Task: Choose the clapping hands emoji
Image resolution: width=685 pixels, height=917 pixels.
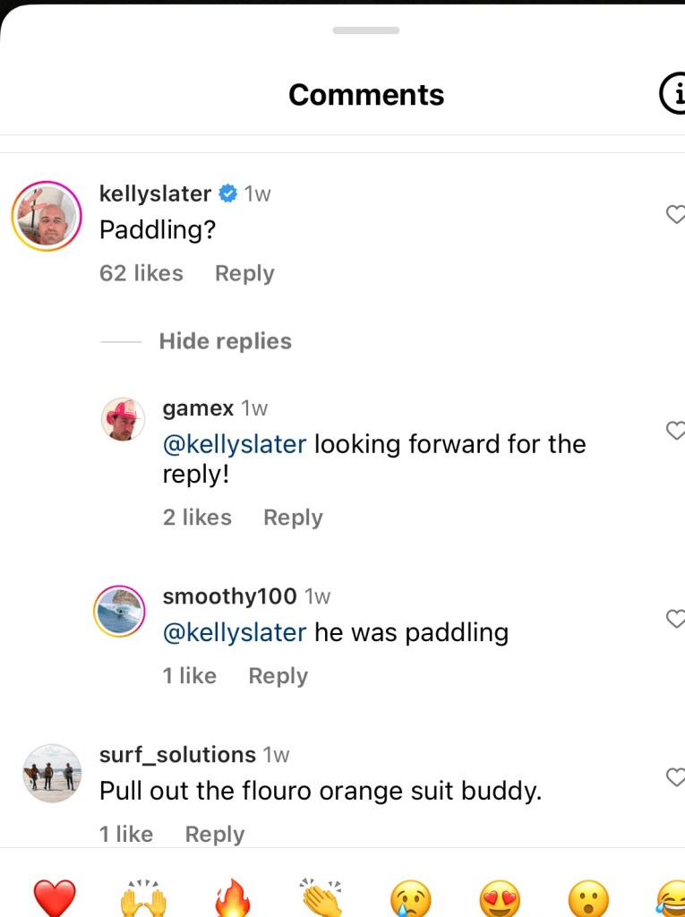Action: click(x=321, y=897)
